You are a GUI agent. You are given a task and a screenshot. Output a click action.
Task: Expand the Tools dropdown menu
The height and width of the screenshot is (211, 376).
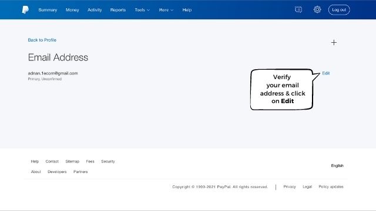pyautogui.click(x=142, y=10)
